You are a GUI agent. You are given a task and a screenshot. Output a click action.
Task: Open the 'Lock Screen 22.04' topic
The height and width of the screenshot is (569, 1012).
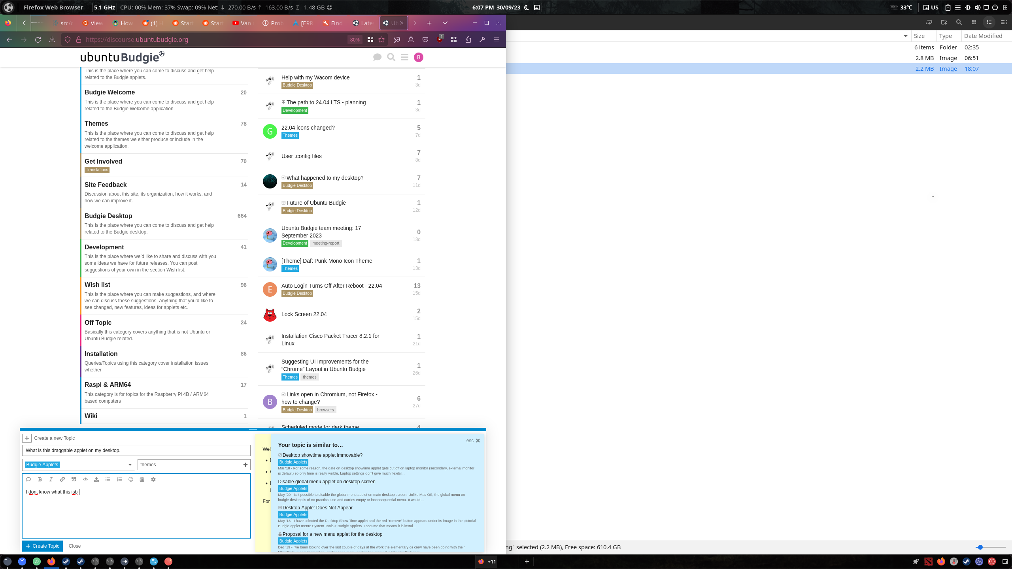click(x=304, y=314)
